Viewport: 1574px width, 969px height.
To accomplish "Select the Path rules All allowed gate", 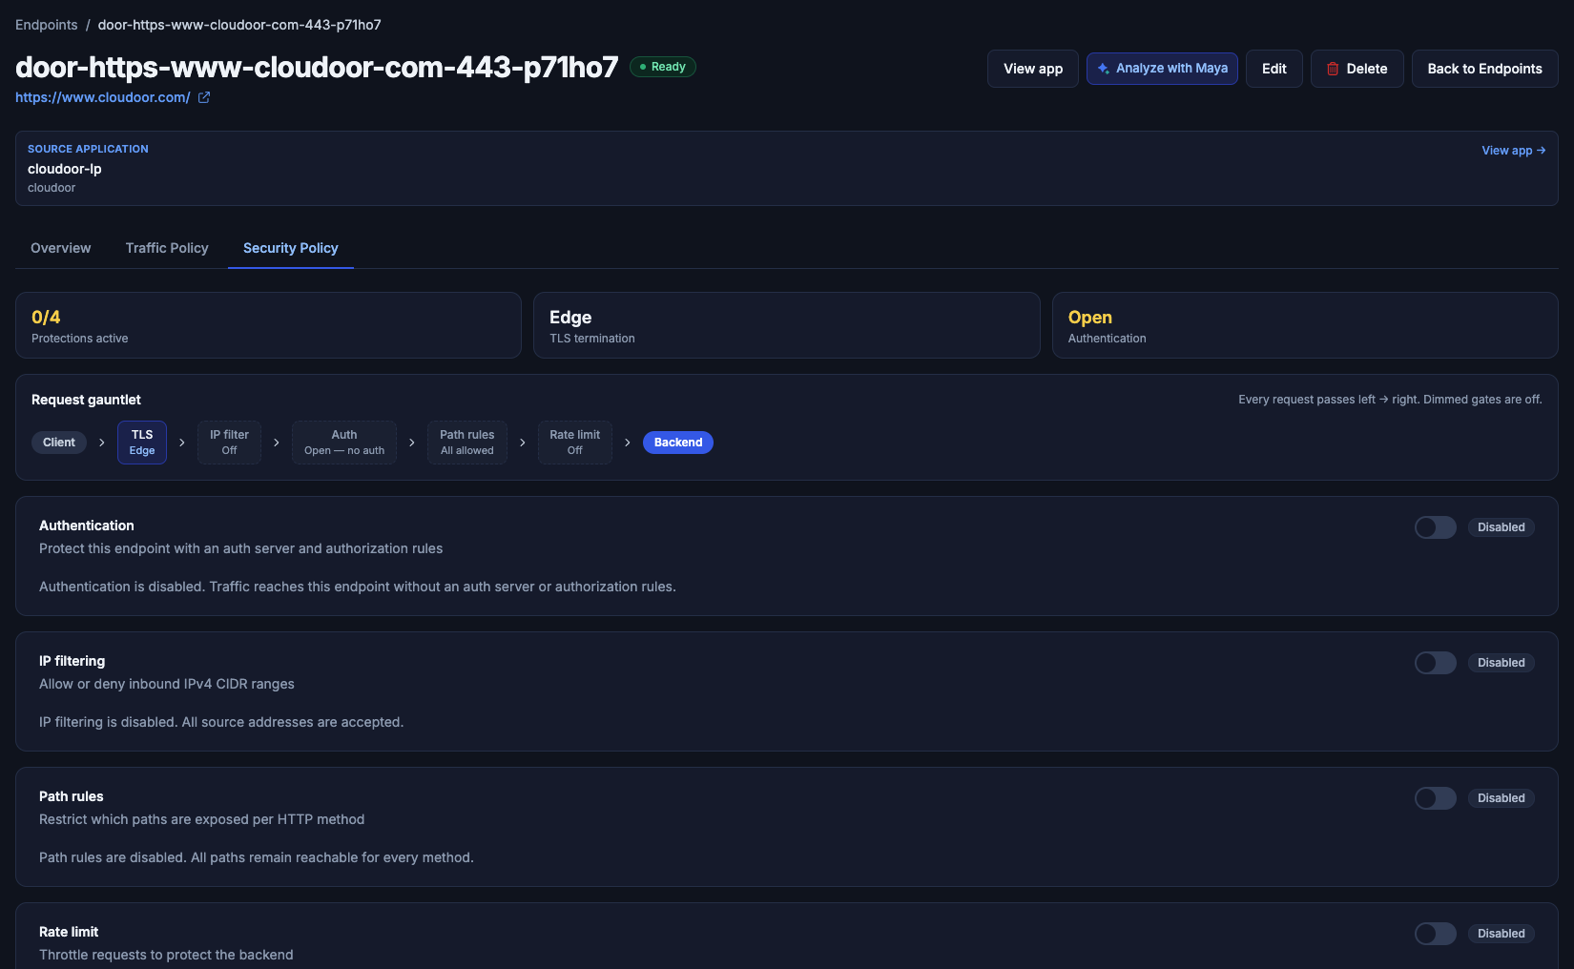I will (x=467, y=443).
